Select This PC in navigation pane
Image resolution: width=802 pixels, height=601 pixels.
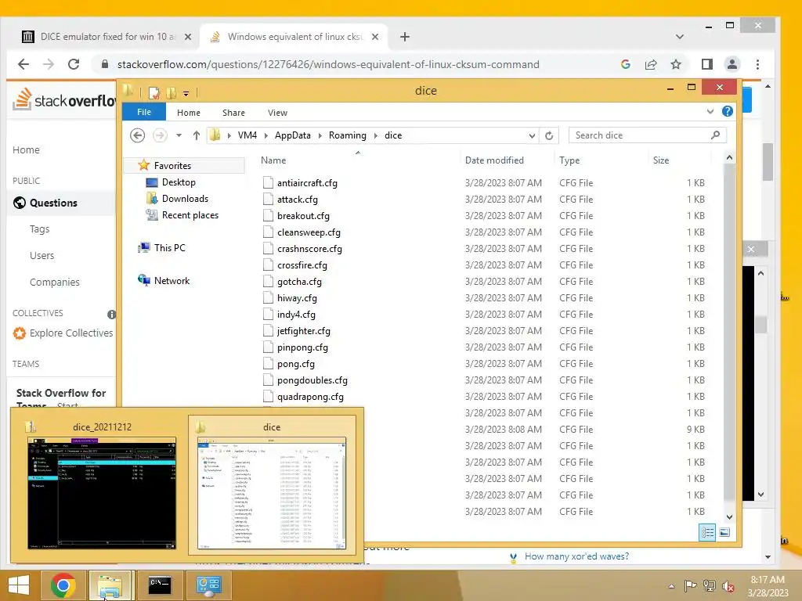pos(169,248)
